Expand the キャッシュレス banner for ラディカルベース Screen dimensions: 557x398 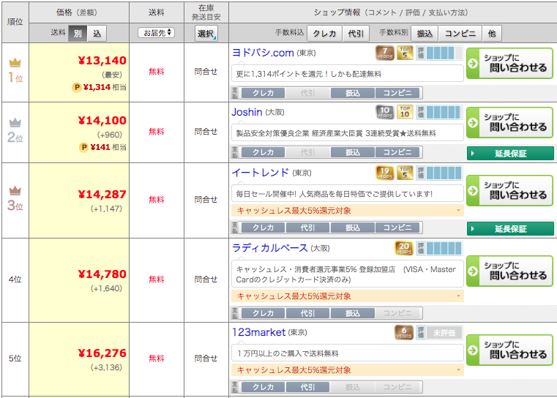[348, 296]
